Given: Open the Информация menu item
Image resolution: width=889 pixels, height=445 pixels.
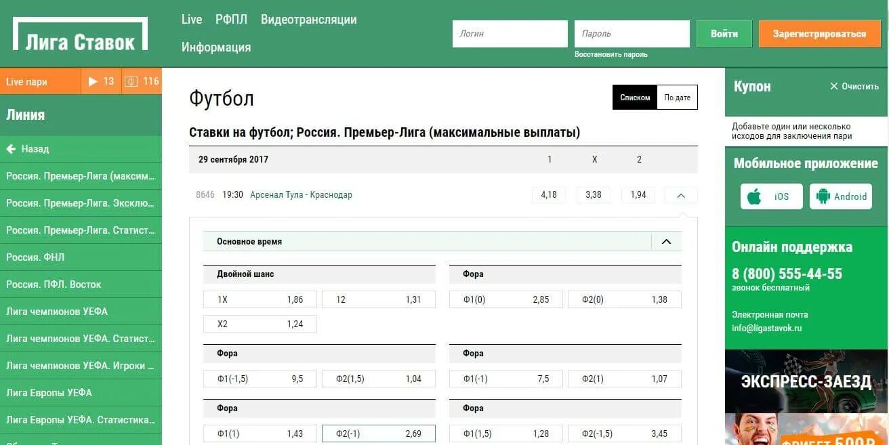Looking at the screenshot, I should pos(216,47).
